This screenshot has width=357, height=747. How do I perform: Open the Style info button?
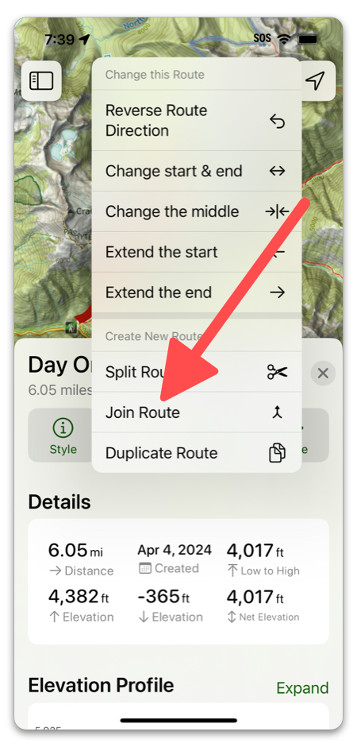(62, 436)
